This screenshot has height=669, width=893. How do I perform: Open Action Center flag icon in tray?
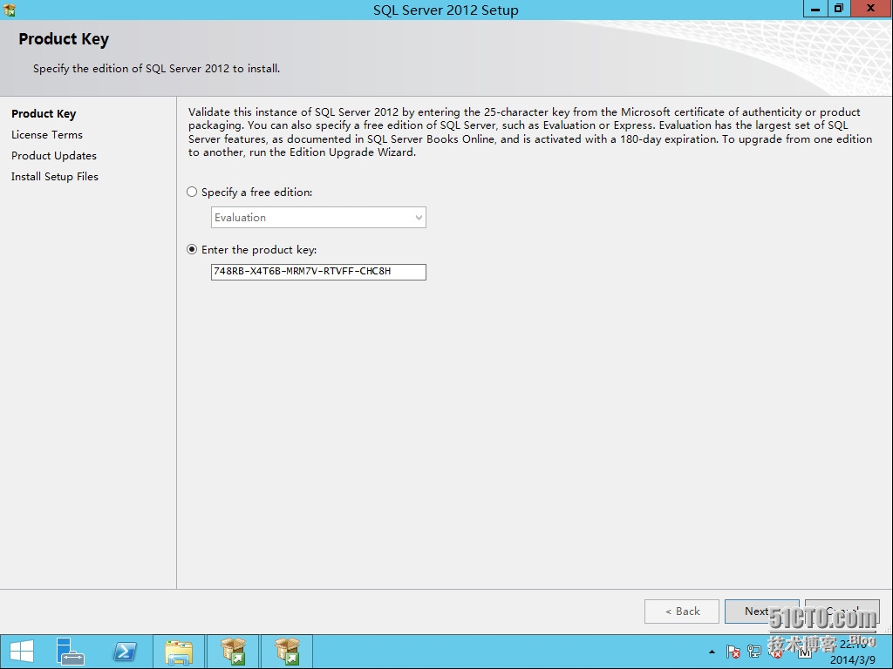pyautogui.click(x=733, y=652)
